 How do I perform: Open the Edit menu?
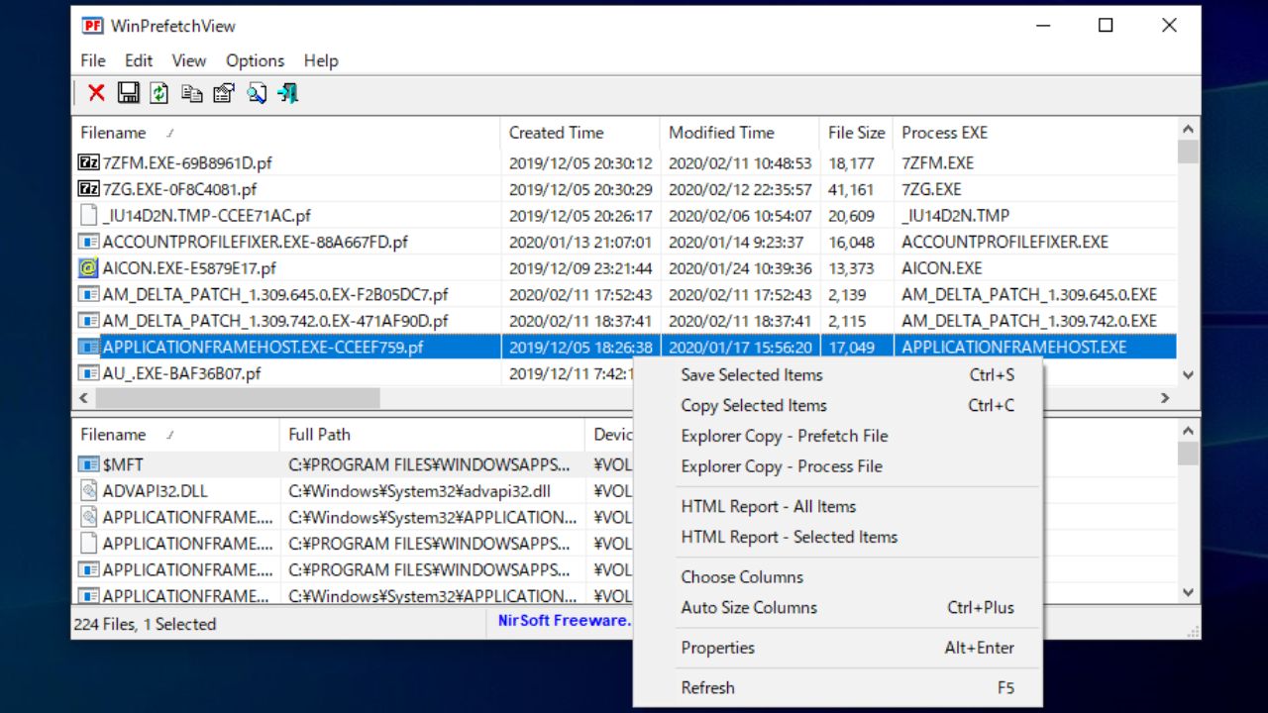pos(139,60)
